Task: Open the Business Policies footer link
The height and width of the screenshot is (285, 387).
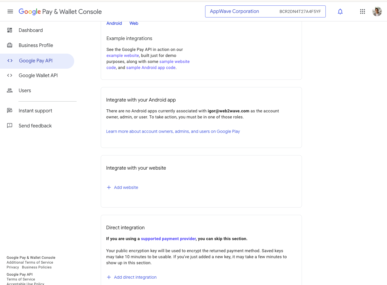Action: pos(37,267)
